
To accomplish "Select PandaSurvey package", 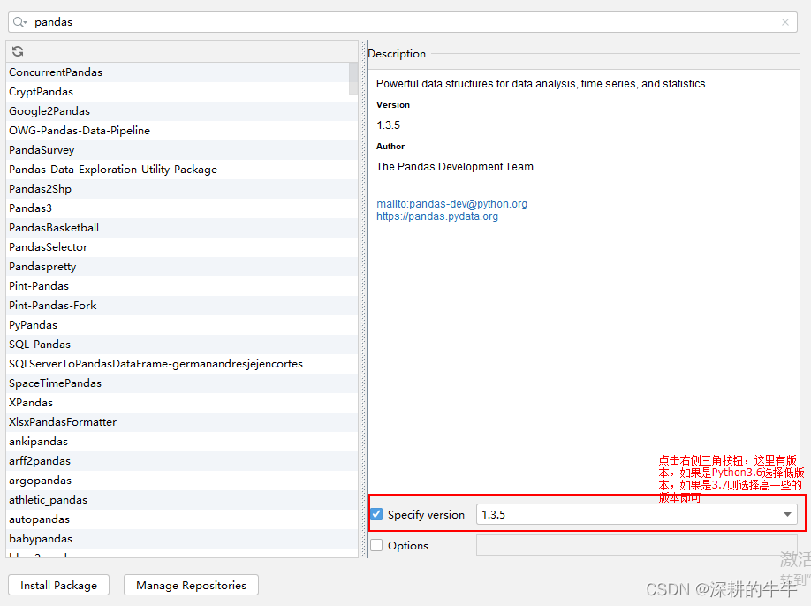I will (182, 150).
